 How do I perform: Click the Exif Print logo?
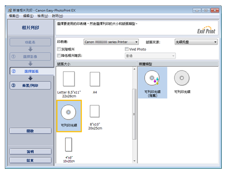point(206,30)
